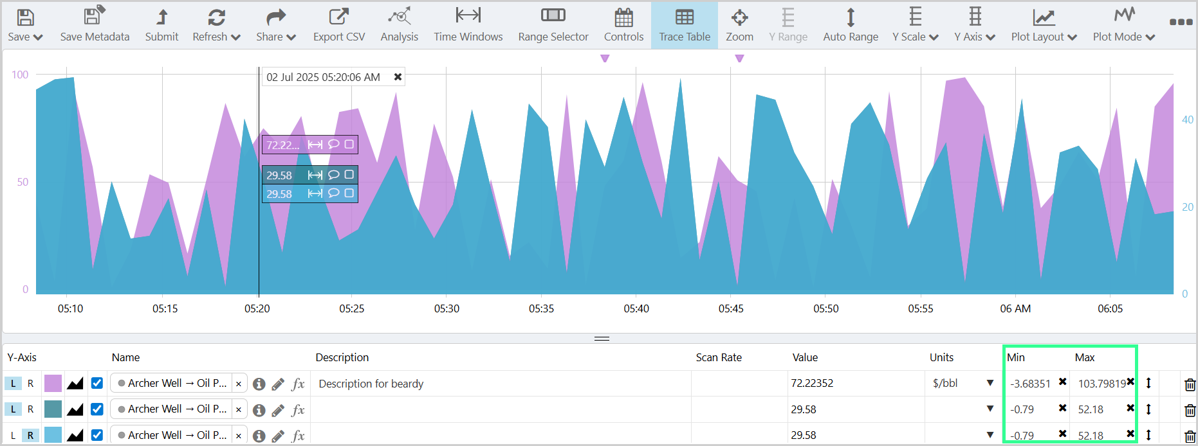Screen dimensions: 1198x446
Task: Close the 05:20:06 AM cursor label
Action: pos(398,77)
